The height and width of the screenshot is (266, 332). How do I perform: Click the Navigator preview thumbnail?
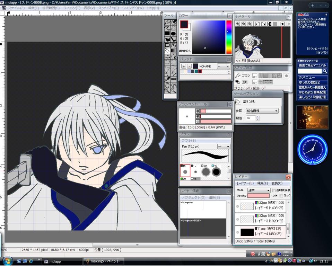pos(263,42)
